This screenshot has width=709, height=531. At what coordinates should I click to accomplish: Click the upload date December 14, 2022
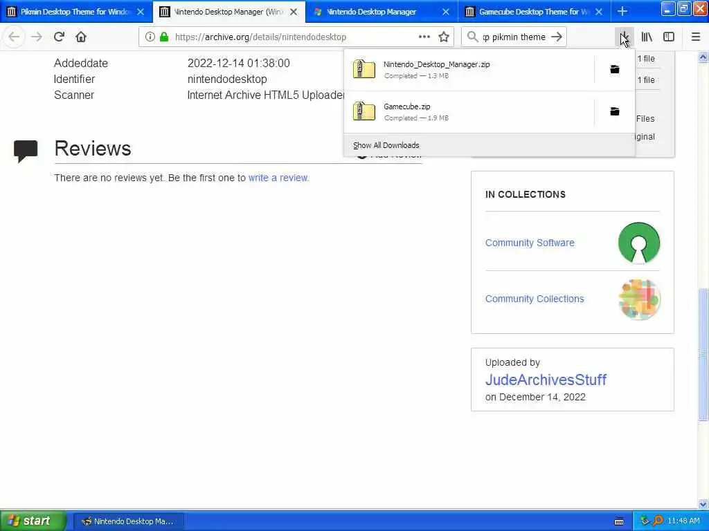[542, 398]
